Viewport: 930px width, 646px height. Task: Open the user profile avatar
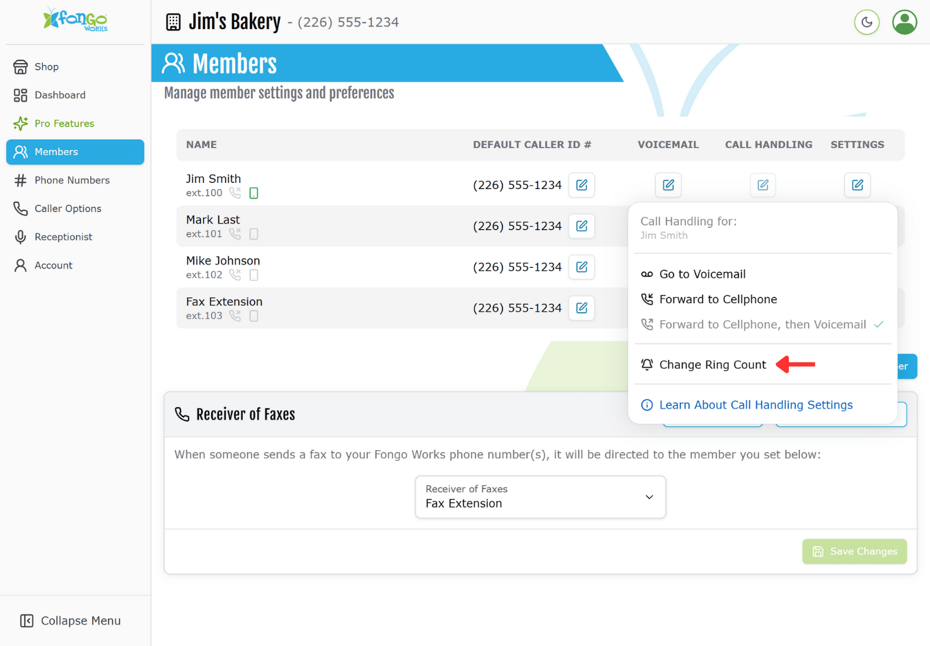click(x=904, y=23)
